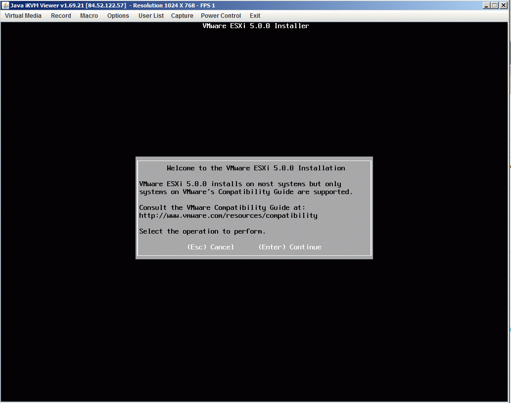
Task: Click the (Esc) Cancel option
Action: [x=211, y=247]
